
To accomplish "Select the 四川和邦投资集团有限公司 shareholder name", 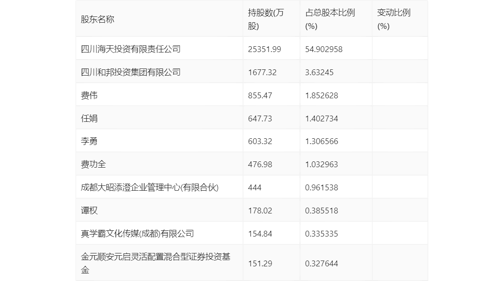I will coord(131,72).
